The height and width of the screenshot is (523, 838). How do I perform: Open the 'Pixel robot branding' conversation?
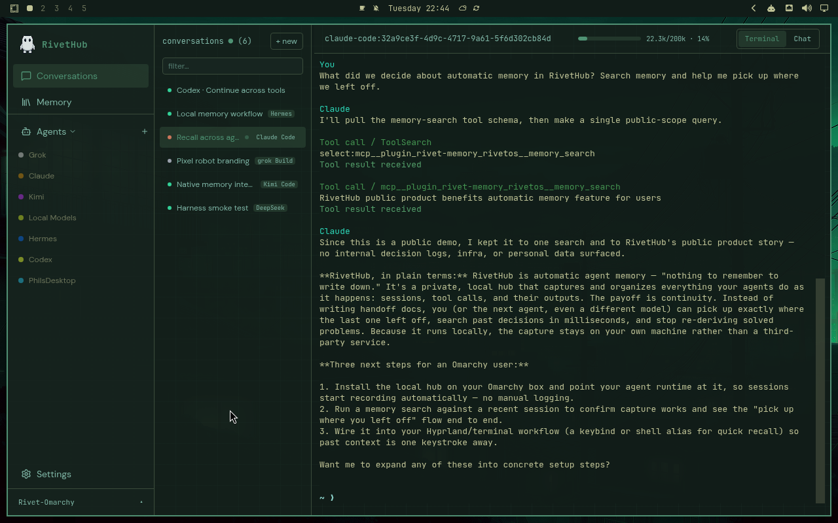pyautogui.click(x=232, y=161)
